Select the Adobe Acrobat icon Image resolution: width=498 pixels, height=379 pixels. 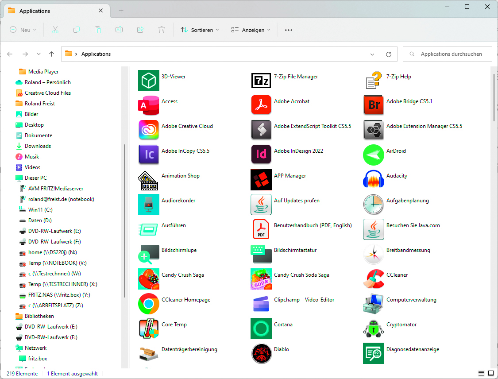(261, 105)
